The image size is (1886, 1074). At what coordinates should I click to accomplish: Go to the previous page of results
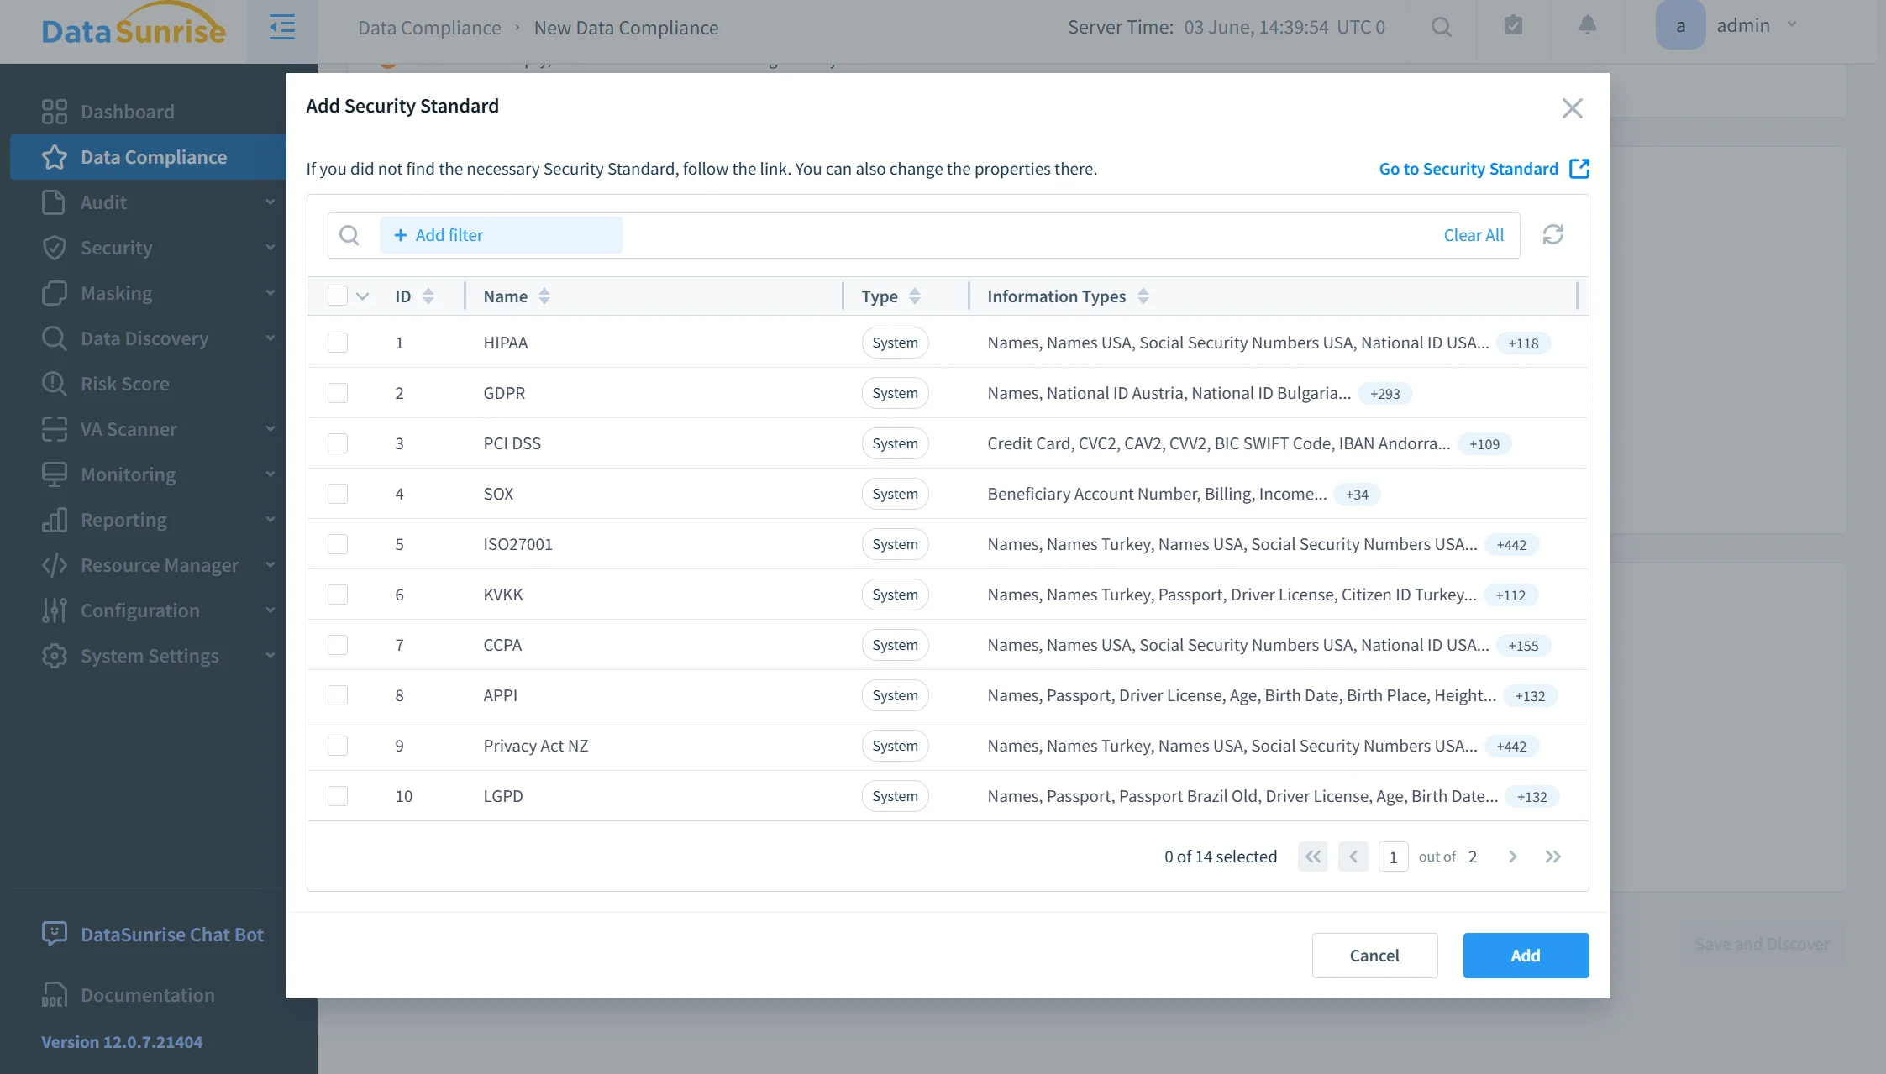tap(1353, 857)
